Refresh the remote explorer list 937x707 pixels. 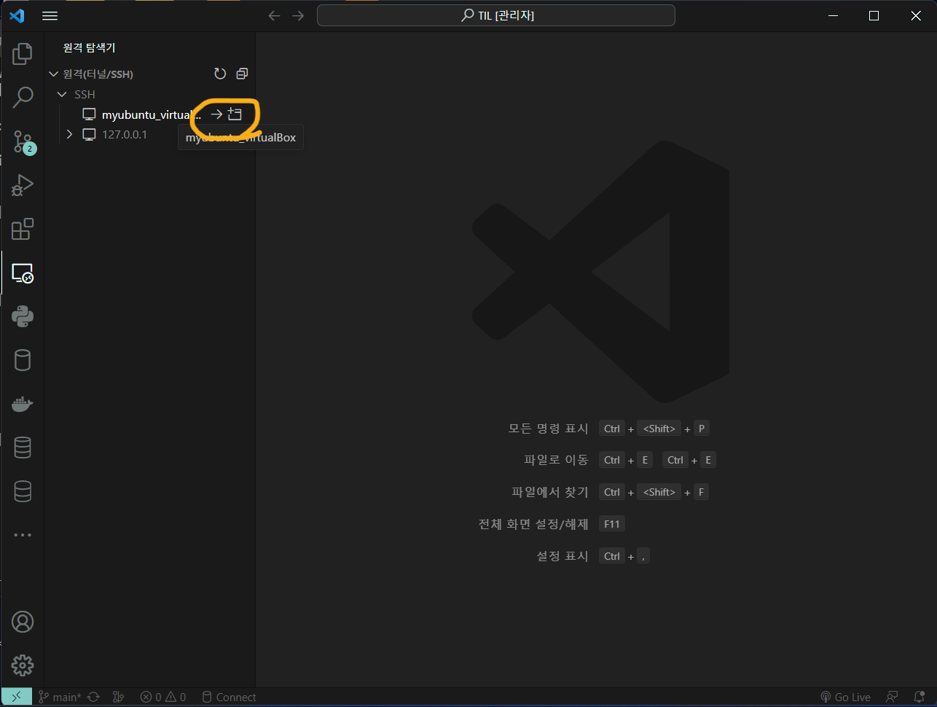click(x=220, y=74)
